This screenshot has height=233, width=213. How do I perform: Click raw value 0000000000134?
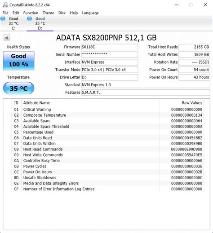(186, 115)
